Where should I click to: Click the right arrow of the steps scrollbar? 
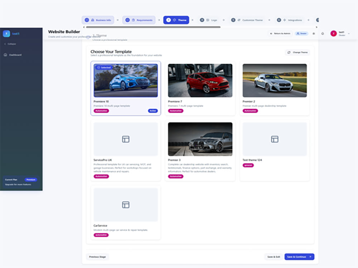point(316,27)
